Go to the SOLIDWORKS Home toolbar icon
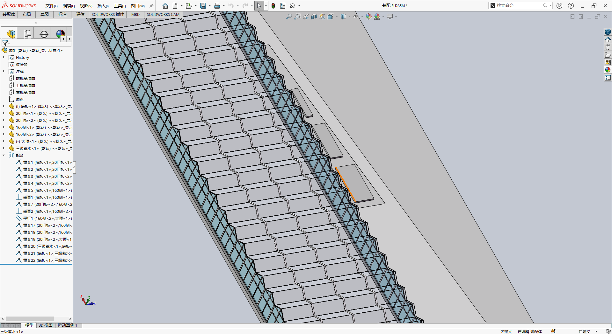The height and width of the screenshot is (334, 612). pos(165,6)
